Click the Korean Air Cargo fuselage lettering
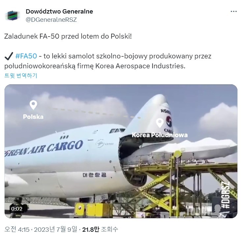The image size is (241, 236). [44, 148]
